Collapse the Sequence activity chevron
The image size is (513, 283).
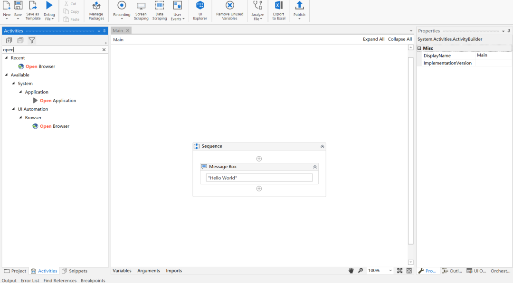click(322, 147)
